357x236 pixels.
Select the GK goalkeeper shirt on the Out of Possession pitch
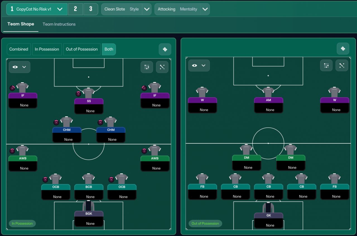(268, 208)
